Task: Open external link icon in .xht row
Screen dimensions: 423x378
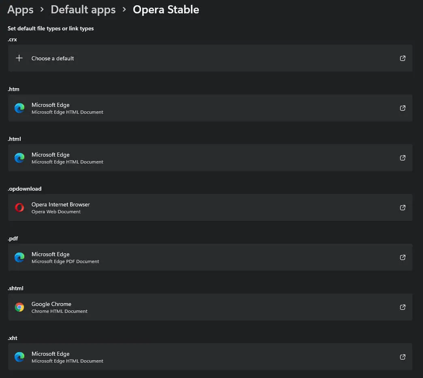Action: coord(402,357)
